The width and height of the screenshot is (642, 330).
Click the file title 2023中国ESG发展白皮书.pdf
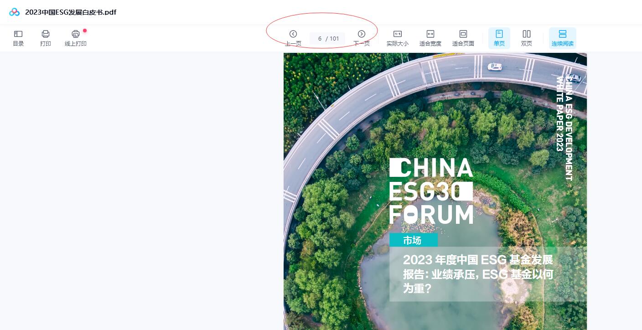(71, 12)
